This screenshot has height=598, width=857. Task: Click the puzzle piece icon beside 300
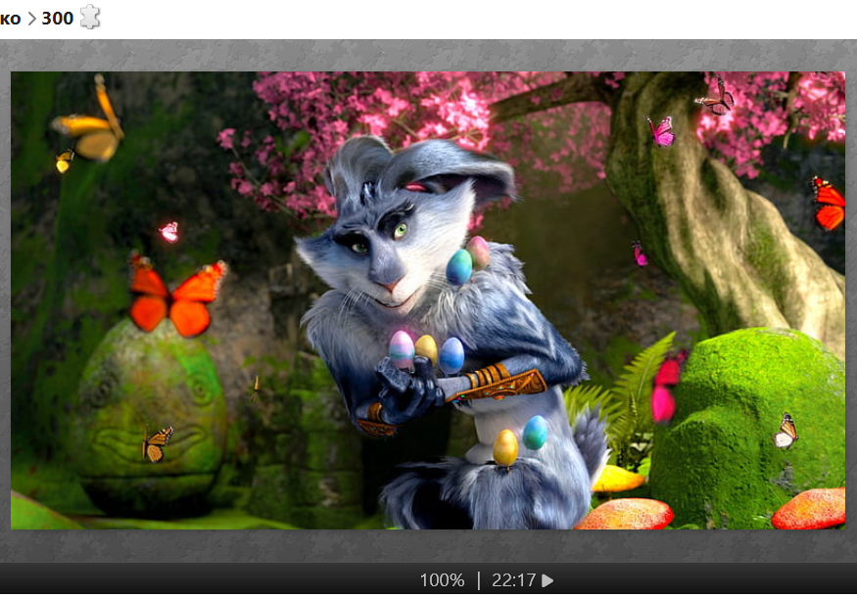pos(90,17)
